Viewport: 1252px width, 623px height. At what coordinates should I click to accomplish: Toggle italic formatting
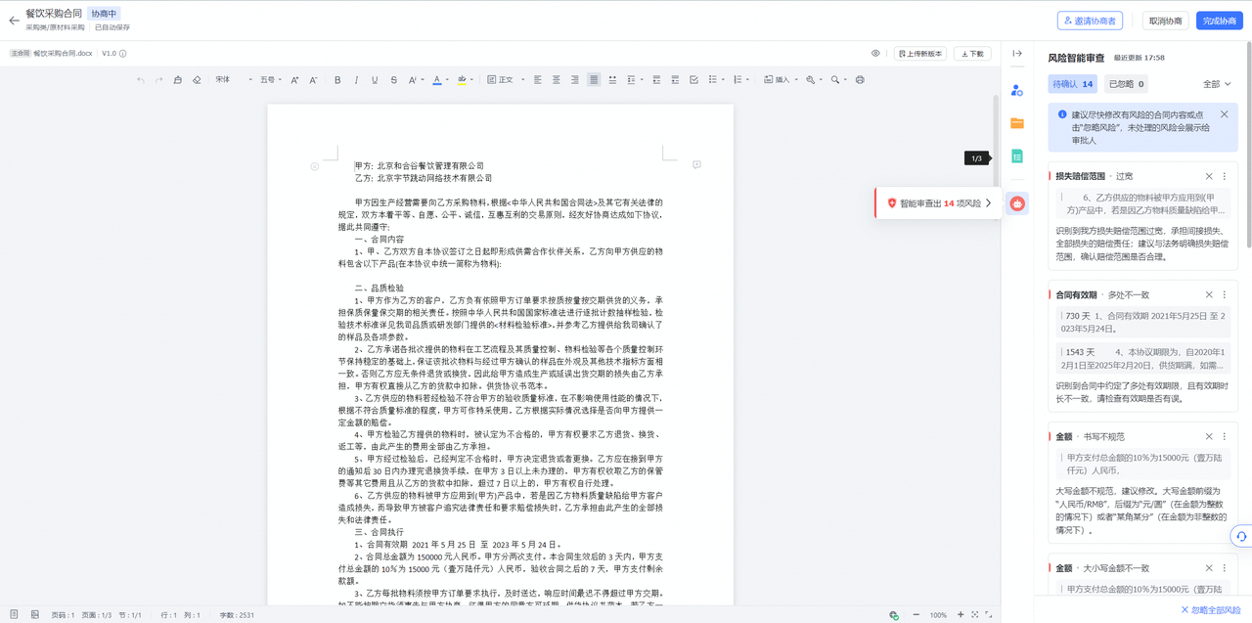356,80
